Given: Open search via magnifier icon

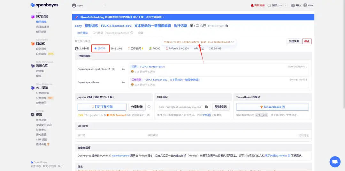Looking at the screenshot, I should (x=269, y=5).
